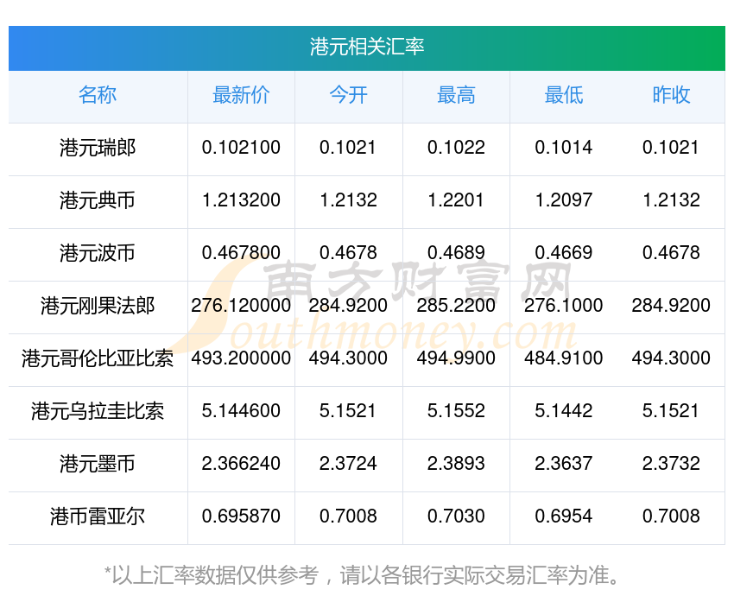The height and width of the screenshot is (602, 734).
Task: Open the 港币雷亚尔 row label
Action: [x=98, y=516]
